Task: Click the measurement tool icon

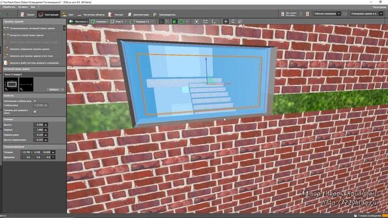Action: 213,22
